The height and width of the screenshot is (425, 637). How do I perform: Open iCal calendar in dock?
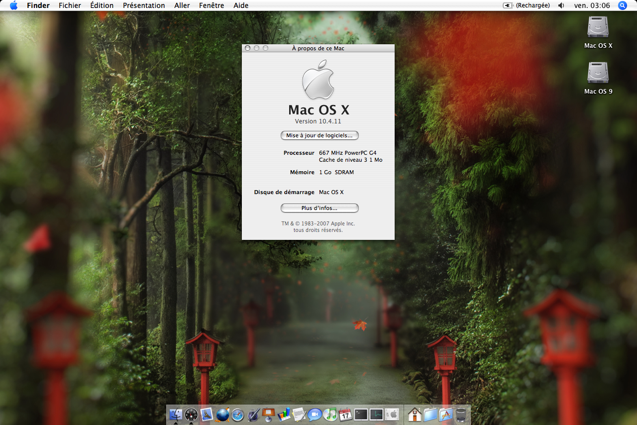pos(345,414)
